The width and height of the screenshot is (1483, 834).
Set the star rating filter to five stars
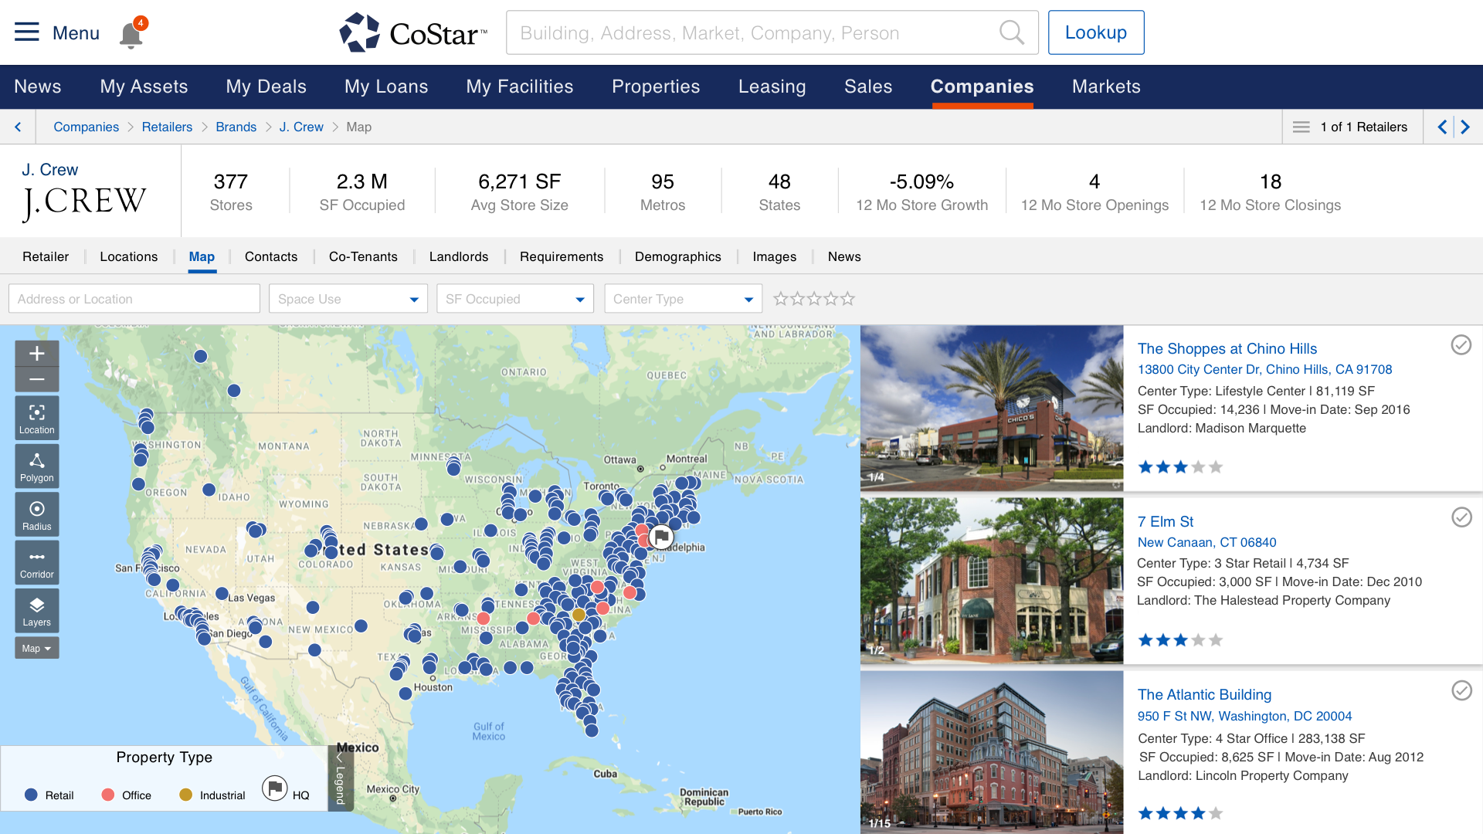tap(848, 299)
